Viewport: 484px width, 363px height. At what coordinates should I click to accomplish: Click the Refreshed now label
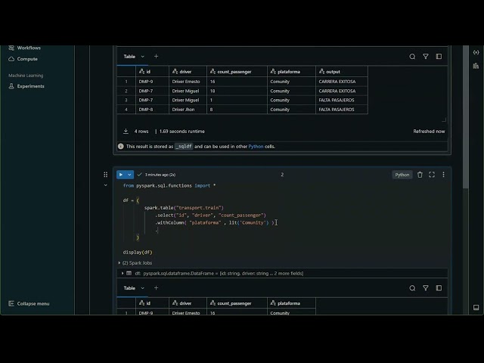pos(429,131)
